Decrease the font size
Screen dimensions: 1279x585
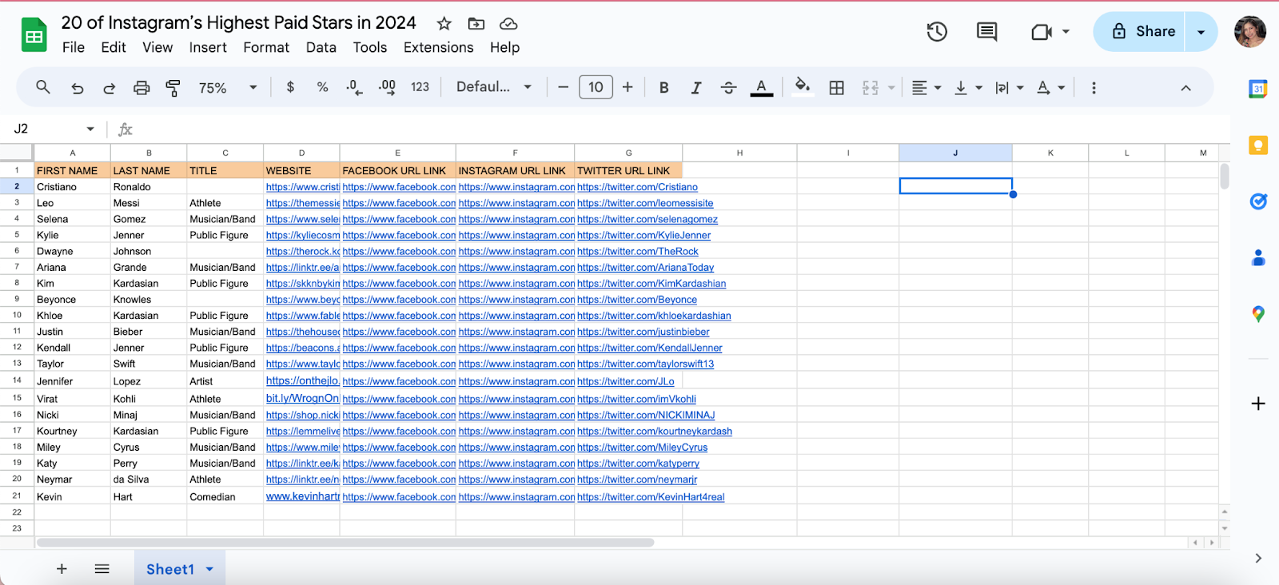click(x=564, y=87)
